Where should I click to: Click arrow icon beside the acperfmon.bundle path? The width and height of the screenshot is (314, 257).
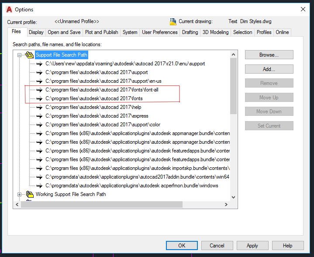(39, 186)
